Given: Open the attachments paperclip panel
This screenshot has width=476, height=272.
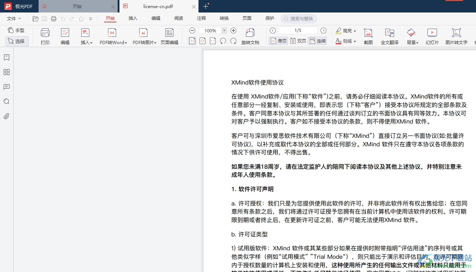Looking at the screenshot, I should click(7, 116).
